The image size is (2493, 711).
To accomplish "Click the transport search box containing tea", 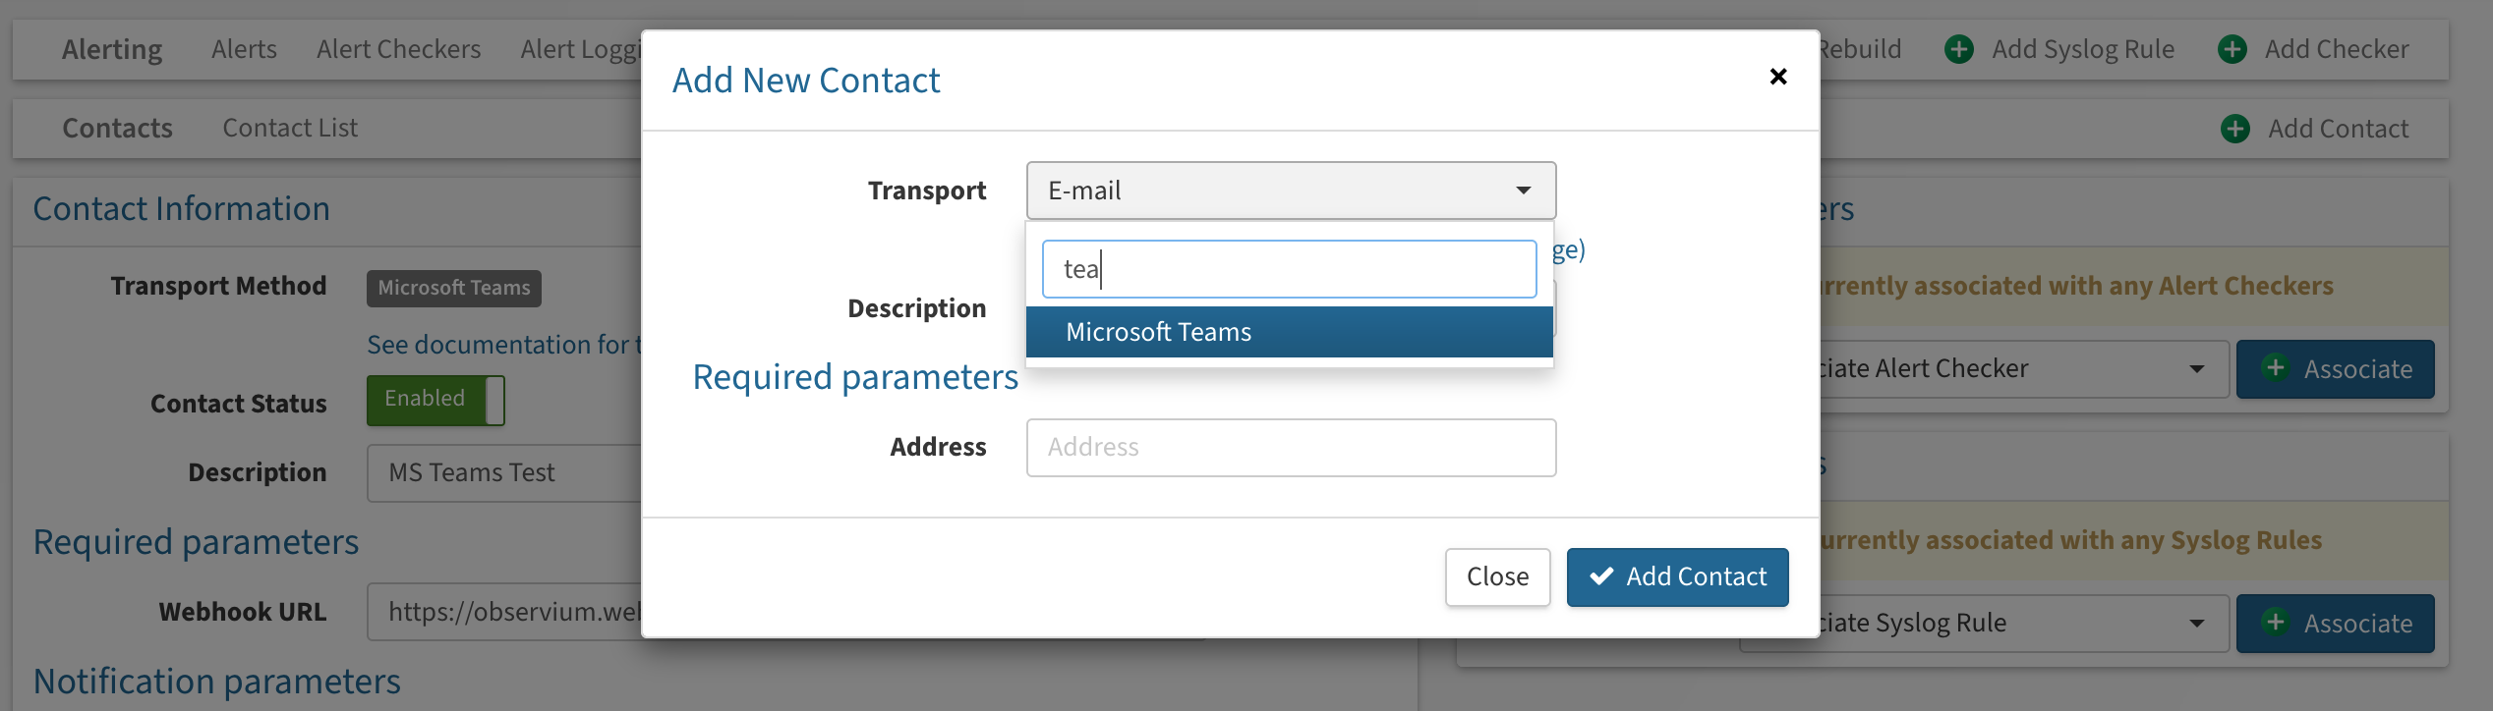I will pyautogui.click(x=1289, y=269).
